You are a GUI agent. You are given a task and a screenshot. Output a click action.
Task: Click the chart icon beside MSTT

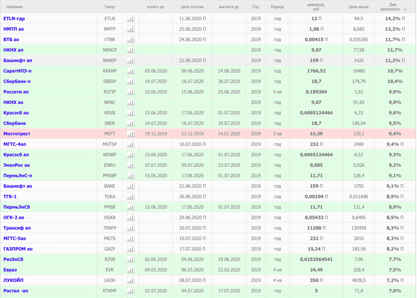131,134
